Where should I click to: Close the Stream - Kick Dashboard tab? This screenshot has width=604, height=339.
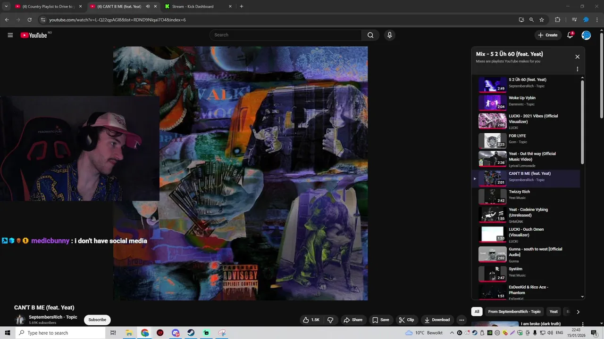tap(230, 7)
